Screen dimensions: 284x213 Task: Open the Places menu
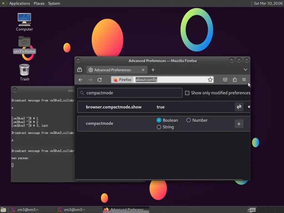(39, 3)
